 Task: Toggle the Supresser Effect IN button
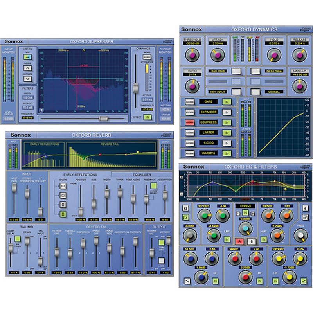[148, 117]
